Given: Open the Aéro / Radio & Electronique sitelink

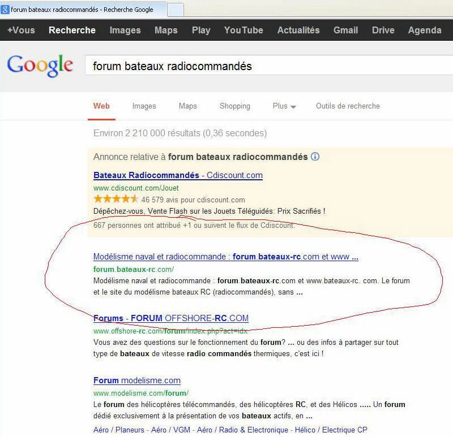Looking at the screenshot, I should pos(243,430).
